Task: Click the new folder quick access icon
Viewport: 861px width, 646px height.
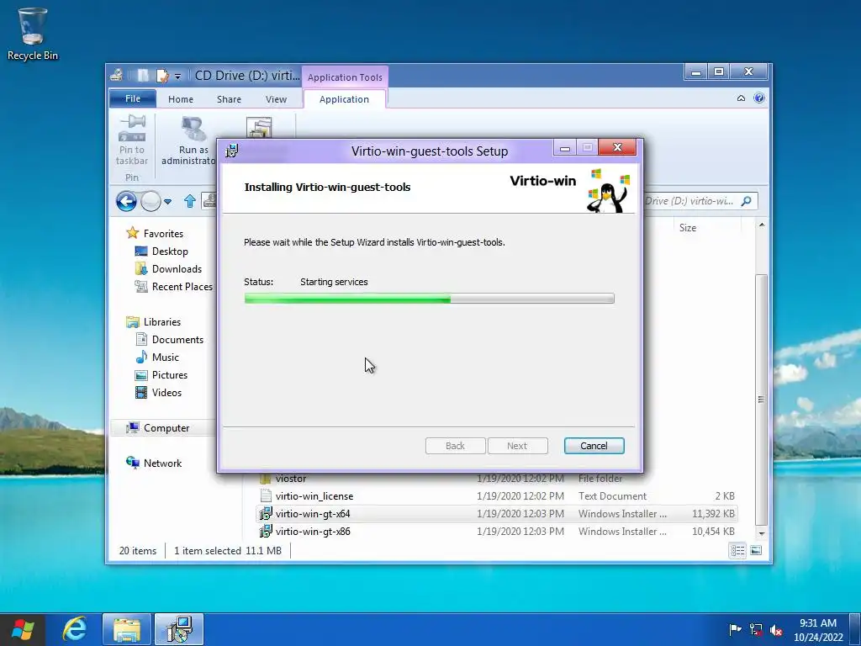Action: [143, 75]
